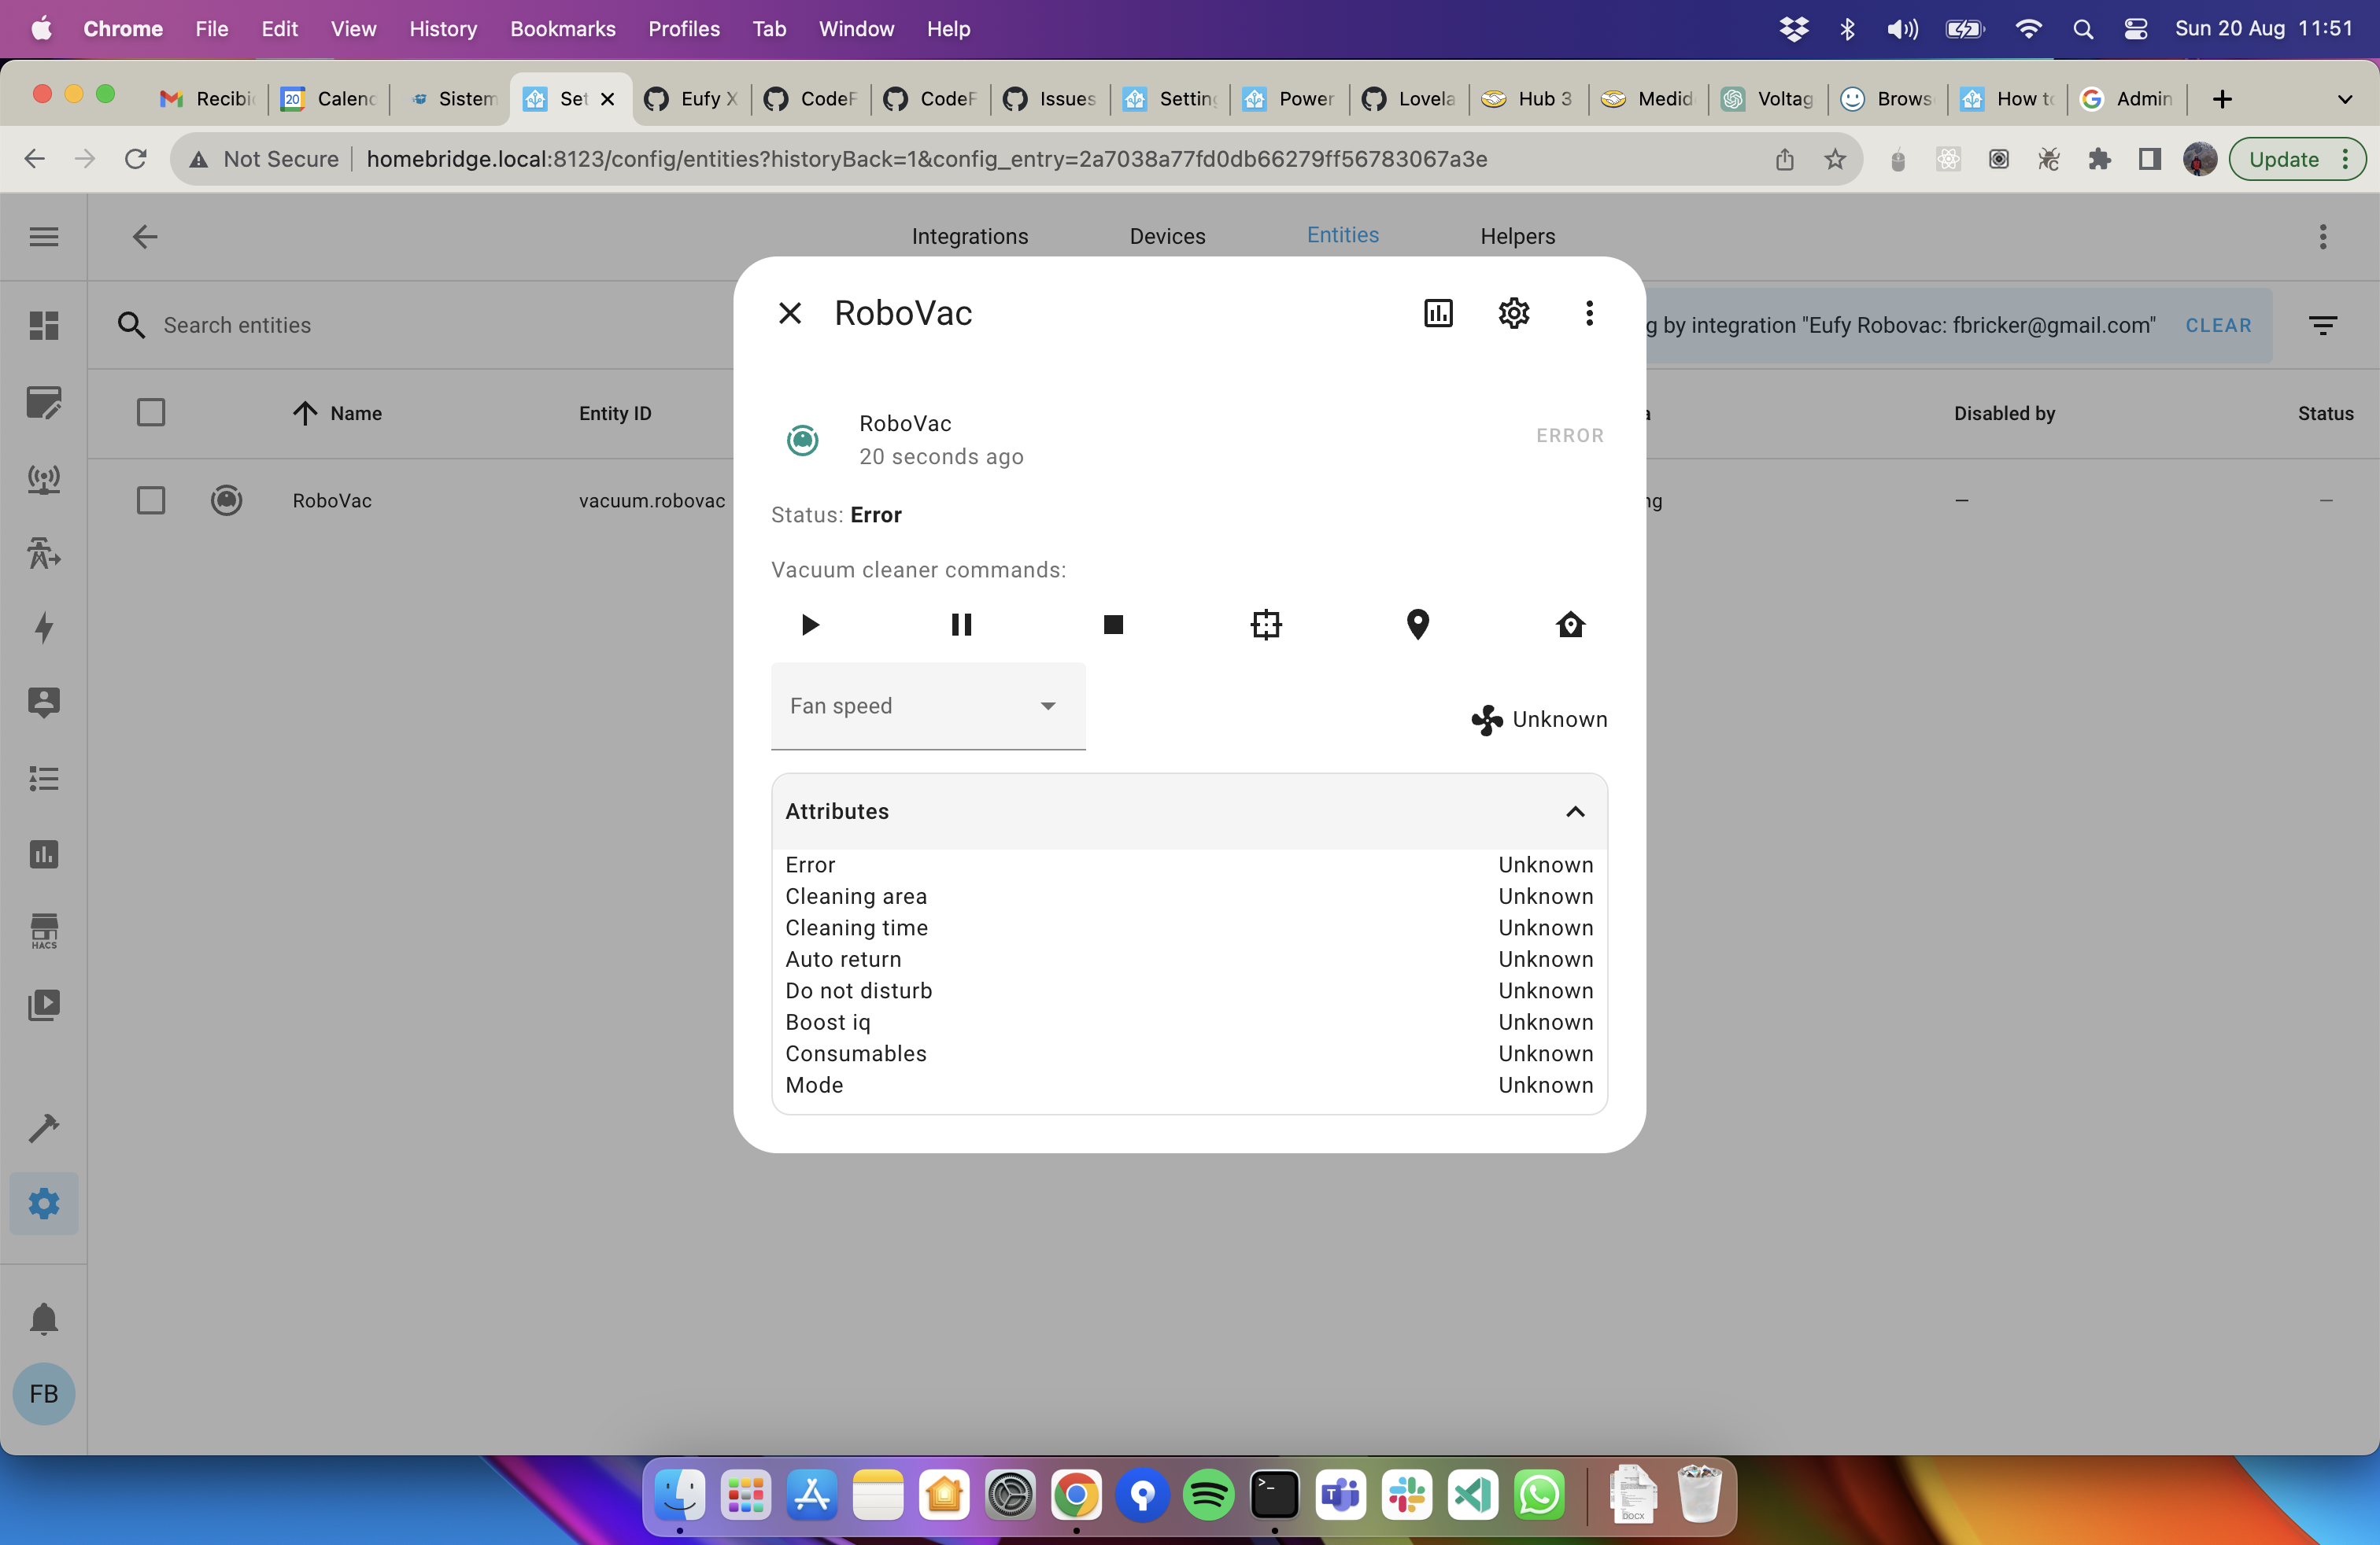The height and width of the screenshot is (1545, 2380).
Task: Select the spot clean command icon
Action: click(x=1265, y=625)
